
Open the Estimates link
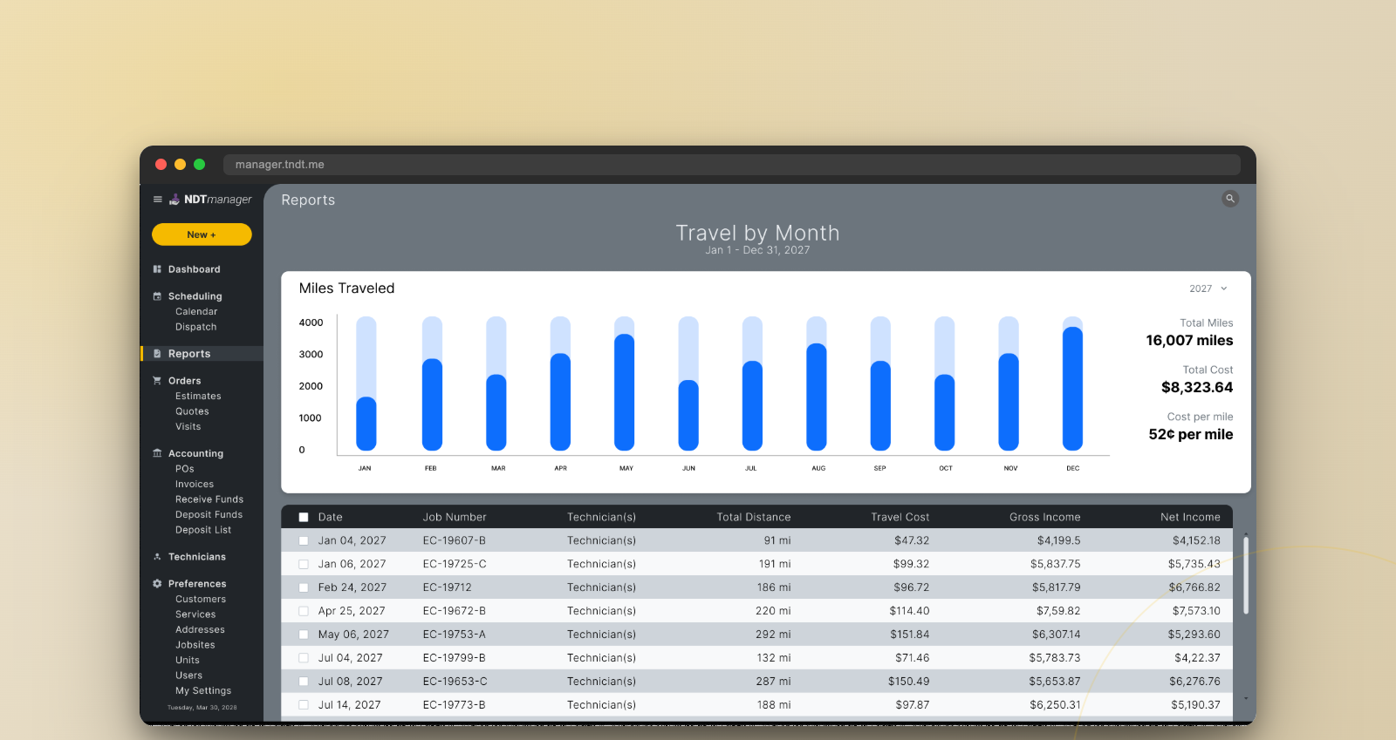[198, 397]
